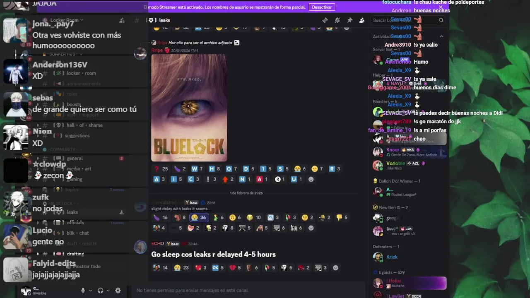Click the red up-arrow reaction with 2

click(228, 179)
